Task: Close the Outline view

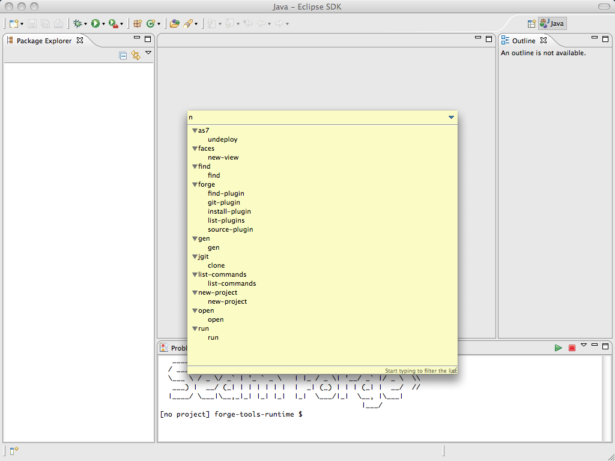Action: pyautogui.click(x=544, y=40)
